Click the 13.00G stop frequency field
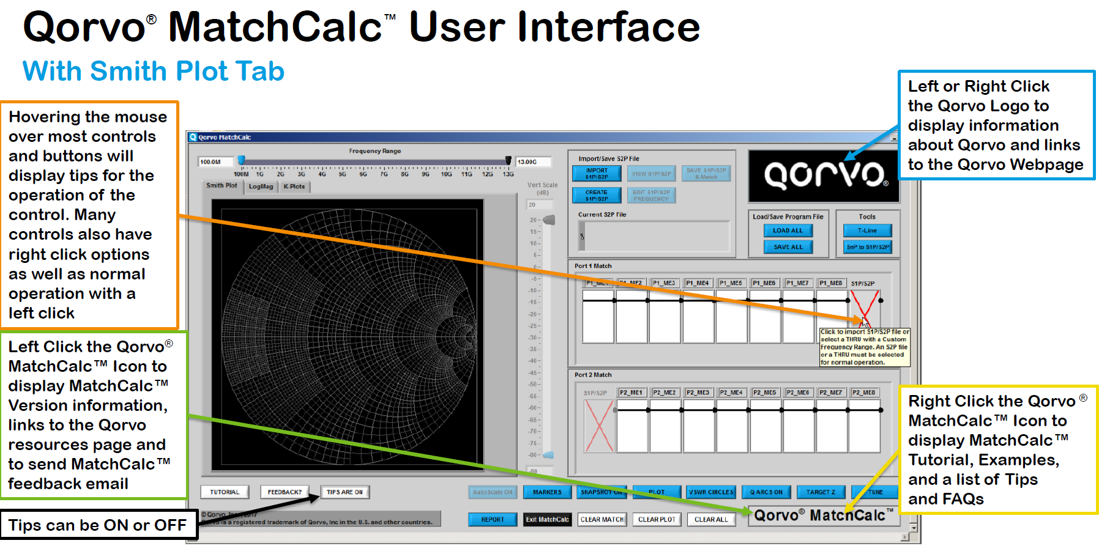The width and height of the screenshot is (1099, 554). [x=533, y=162]
